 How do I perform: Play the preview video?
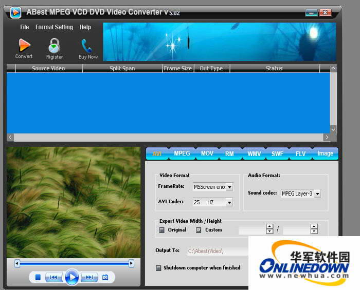[72, 277]
